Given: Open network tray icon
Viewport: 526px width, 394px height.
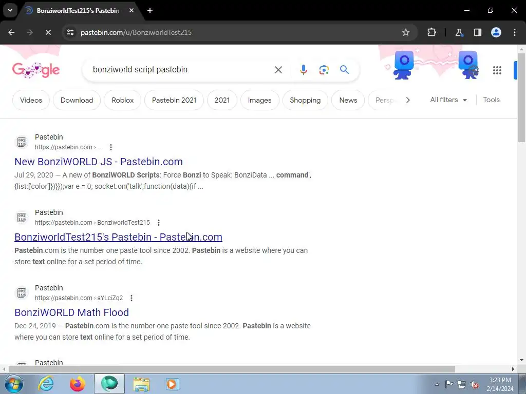Looking at the screenshot, I should coord(462,384).
